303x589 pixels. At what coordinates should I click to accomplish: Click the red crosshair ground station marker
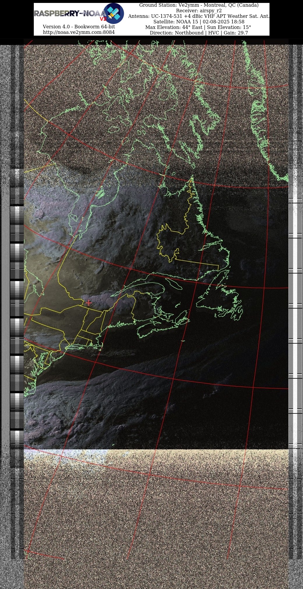click(89, 303)
